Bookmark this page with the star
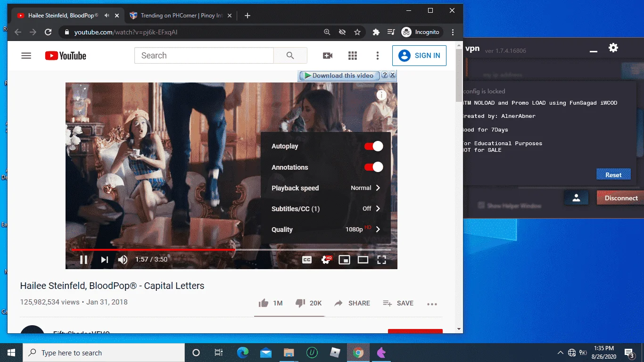644x362 pixels. click(357, 32)
